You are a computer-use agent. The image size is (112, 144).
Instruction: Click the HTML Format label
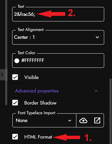coord(38,137)
